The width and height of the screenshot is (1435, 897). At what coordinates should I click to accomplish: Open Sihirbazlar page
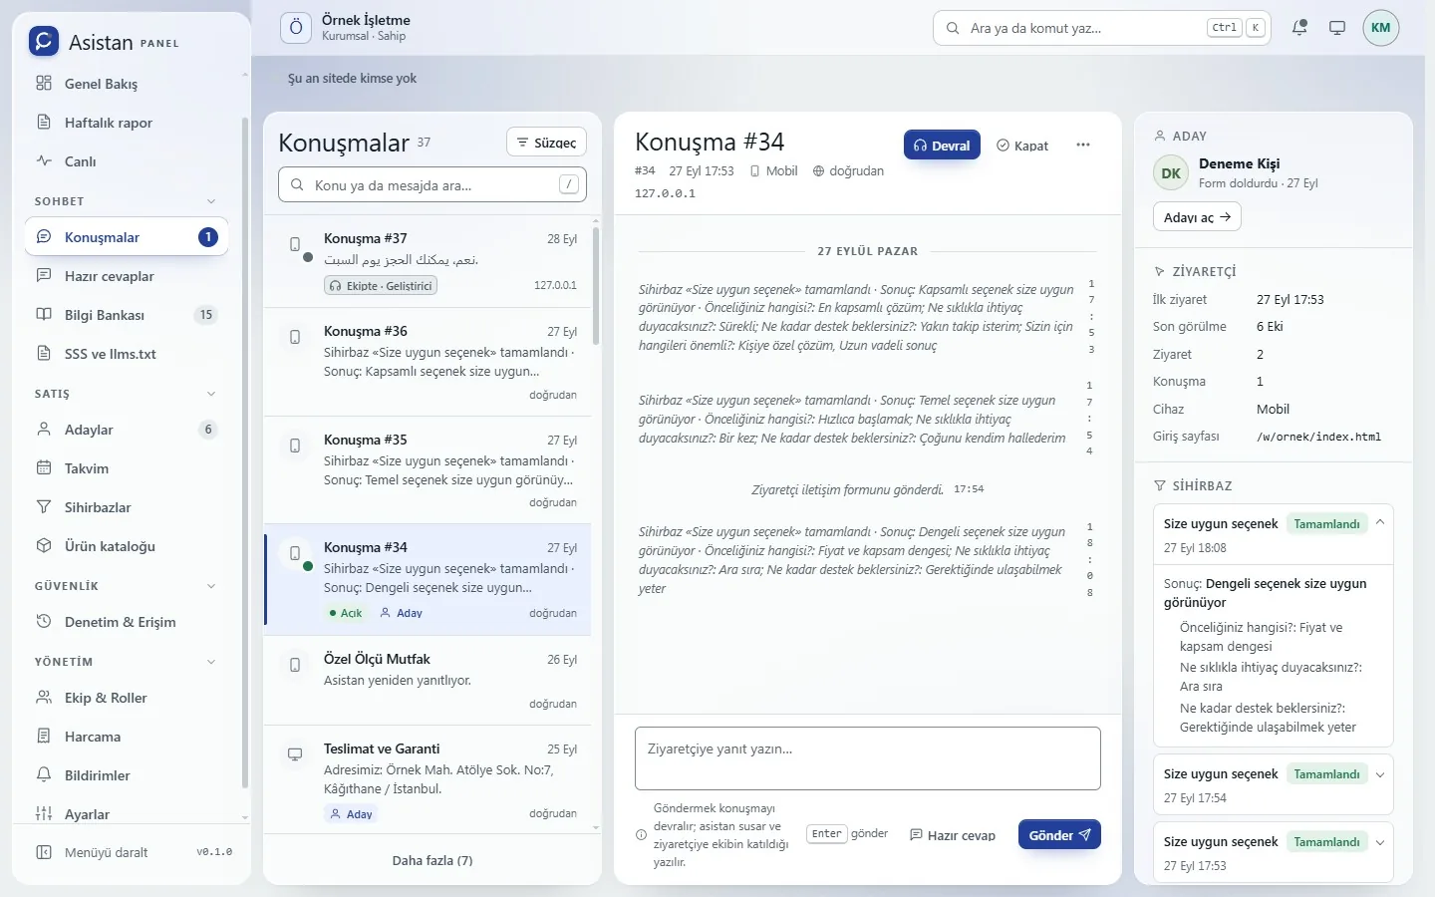click(127, 507)
